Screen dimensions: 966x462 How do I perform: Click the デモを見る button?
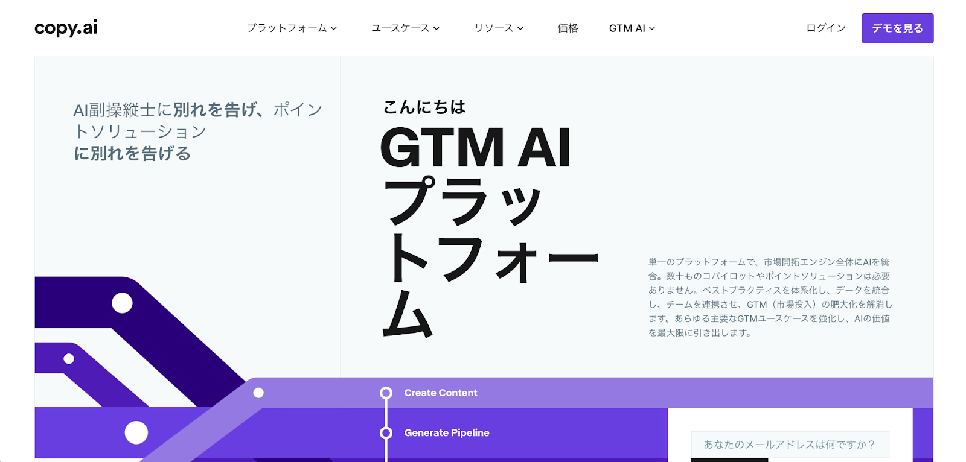897,28
